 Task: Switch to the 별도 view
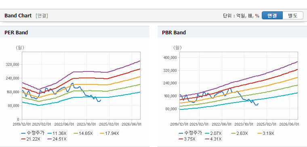[x=293, y=16]
